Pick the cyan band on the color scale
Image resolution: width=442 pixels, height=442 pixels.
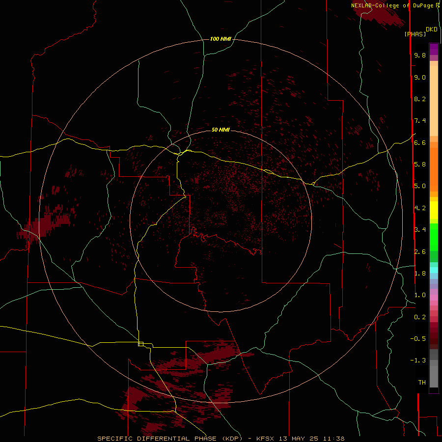[434, 270]
